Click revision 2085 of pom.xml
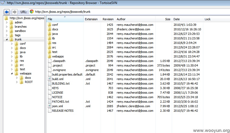Image resolution: width=230 pixels, height=133 pixels. (110, 106)
